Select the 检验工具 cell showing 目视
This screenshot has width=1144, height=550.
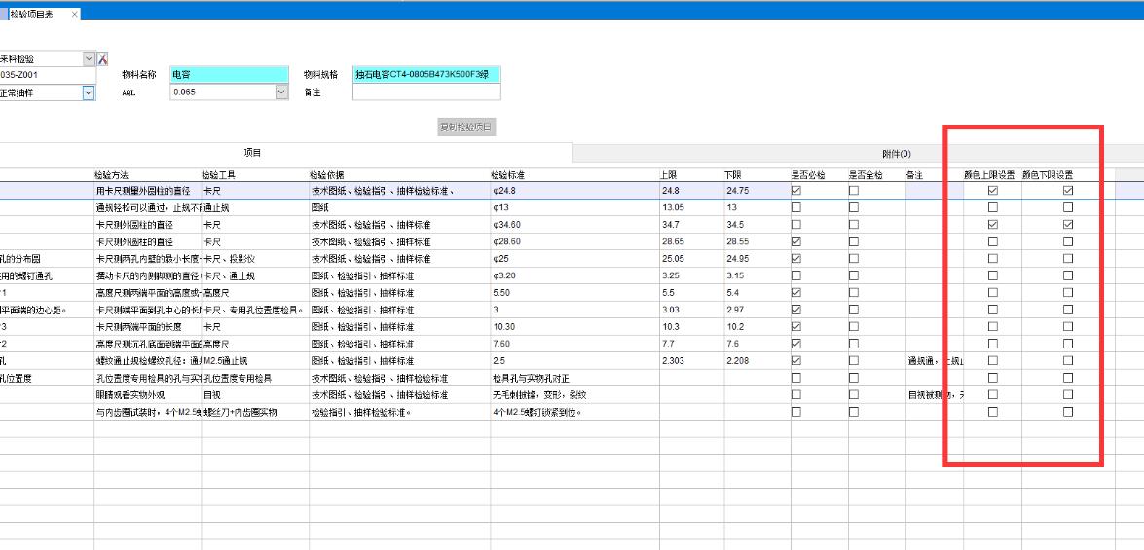(x=254, y=394)
